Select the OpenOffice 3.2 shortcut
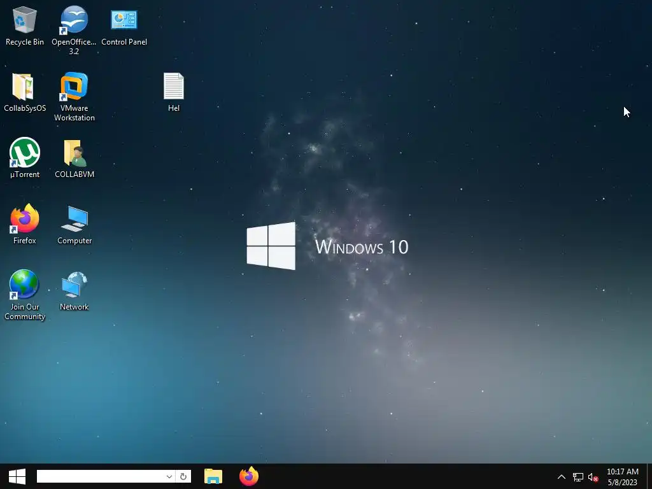Viewport: 652px width, 489px height. [x=74, y=30]
